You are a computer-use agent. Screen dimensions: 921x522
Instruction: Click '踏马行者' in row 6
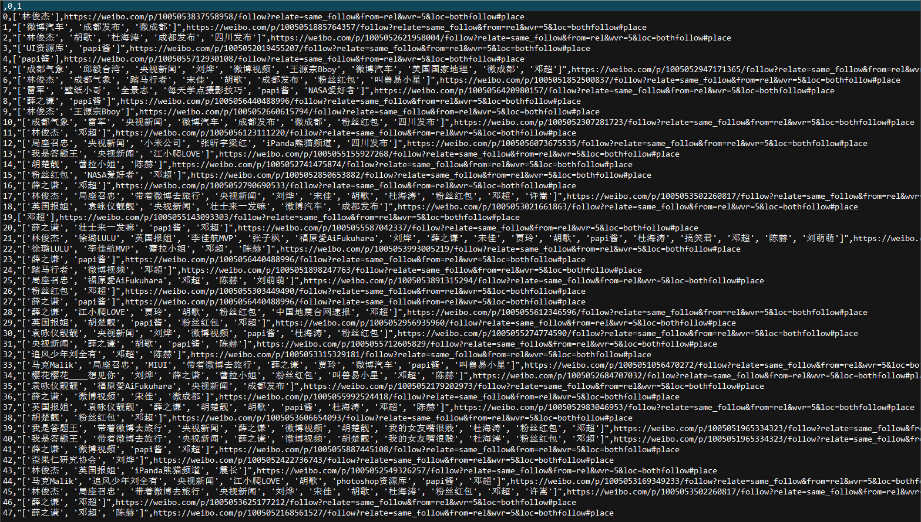149,80
